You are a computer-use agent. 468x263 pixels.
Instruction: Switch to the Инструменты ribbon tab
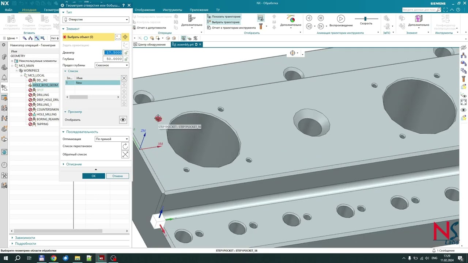tap(172, 10)
